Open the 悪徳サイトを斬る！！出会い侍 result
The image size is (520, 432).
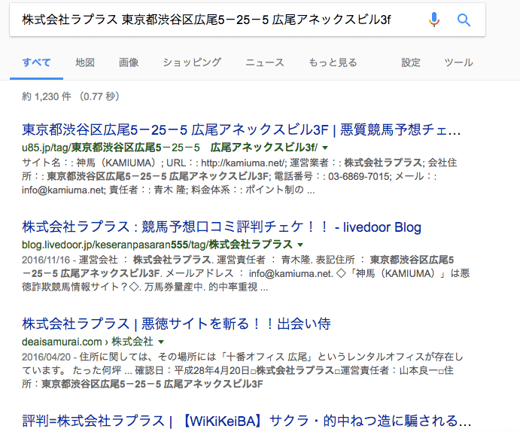pyautogui.click(x=176, y=324)
